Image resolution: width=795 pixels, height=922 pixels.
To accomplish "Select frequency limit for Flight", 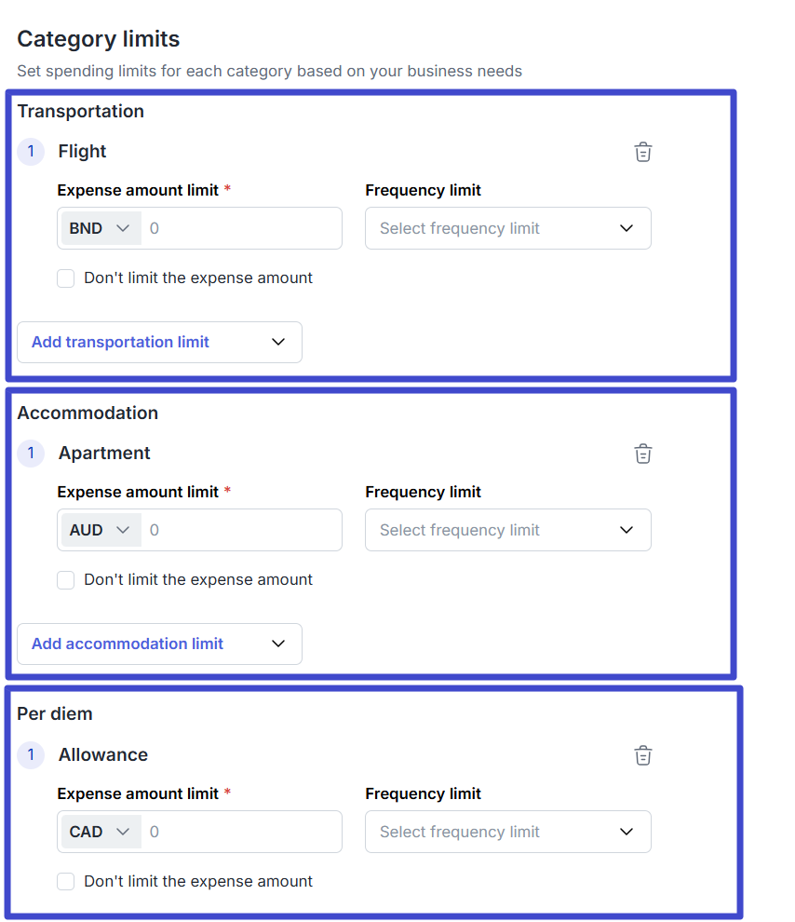I will pyautogui.click(x=507, y=228).
